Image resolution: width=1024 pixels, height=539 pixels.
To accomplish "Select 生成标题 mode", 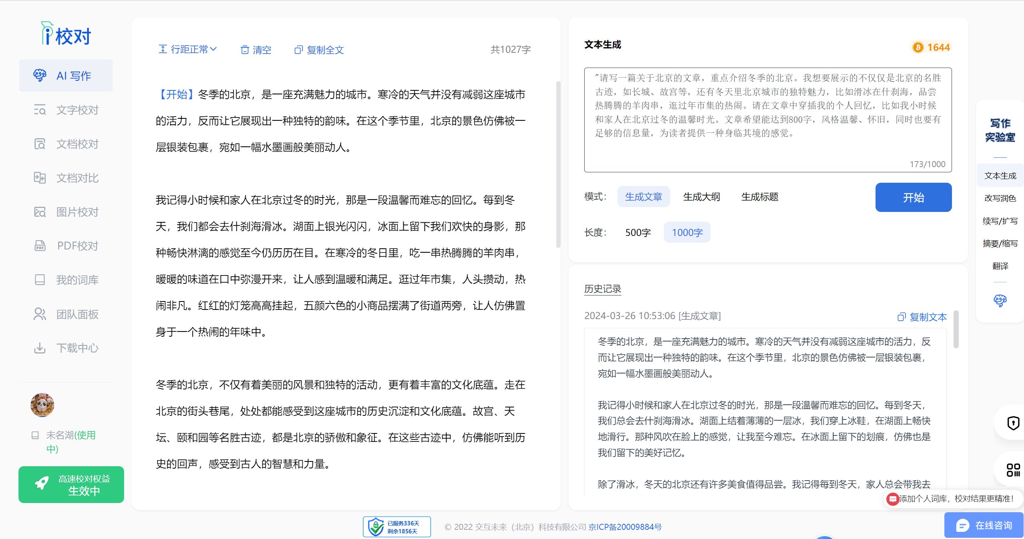I will (759, 197).
